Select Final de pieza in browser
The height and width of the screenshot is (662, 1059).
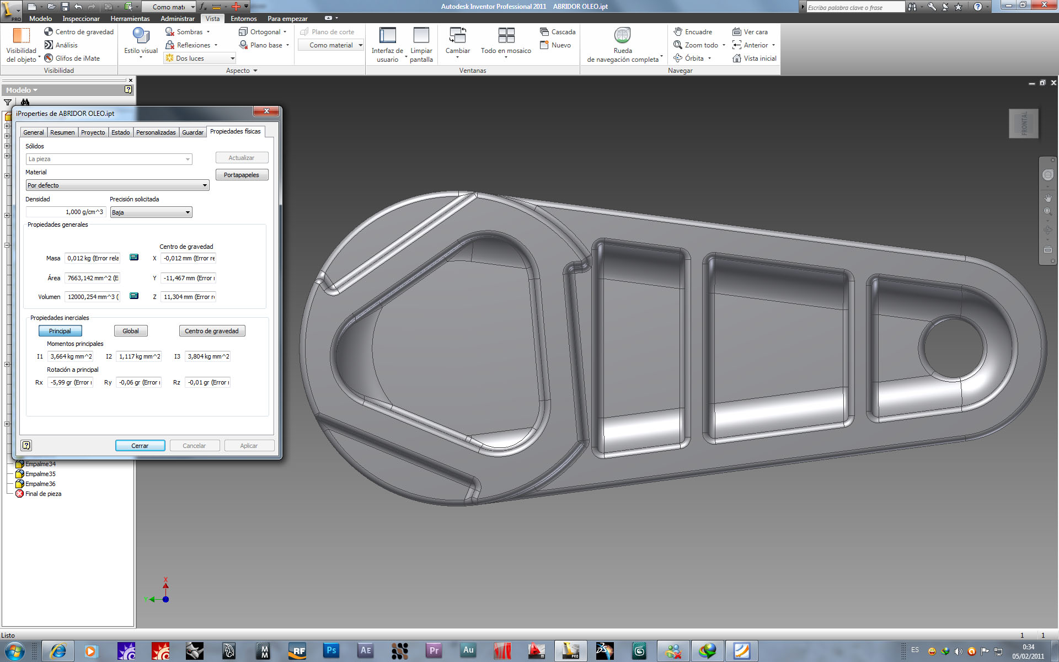pos(43,494)
